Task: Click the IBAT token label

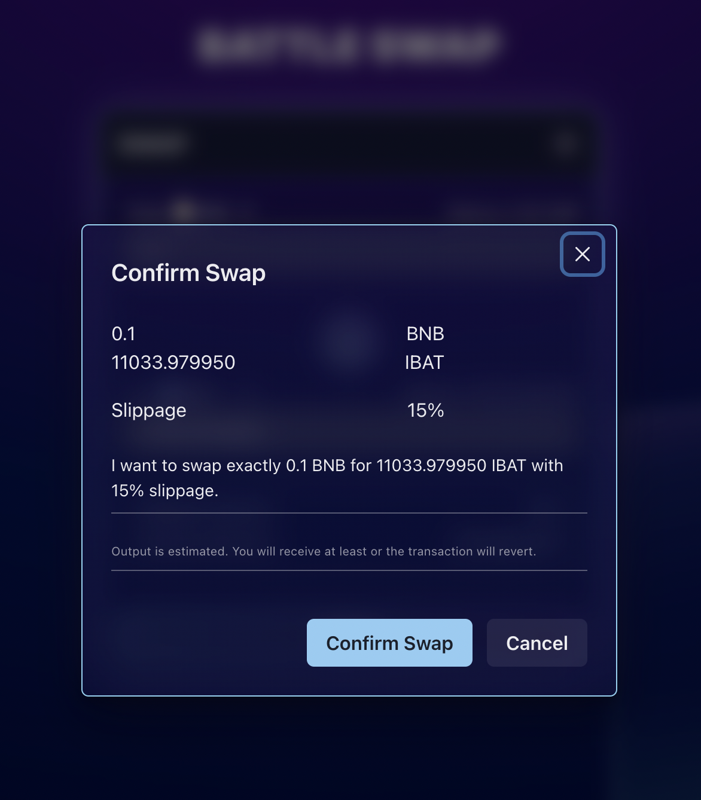Action: pyautogui.click(x=424, y=362)
